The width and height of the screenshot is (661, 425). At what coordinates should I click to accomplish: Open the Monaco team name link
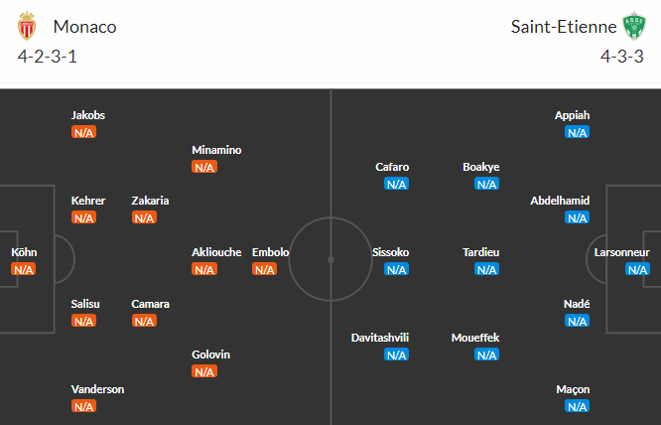[84, 27]
